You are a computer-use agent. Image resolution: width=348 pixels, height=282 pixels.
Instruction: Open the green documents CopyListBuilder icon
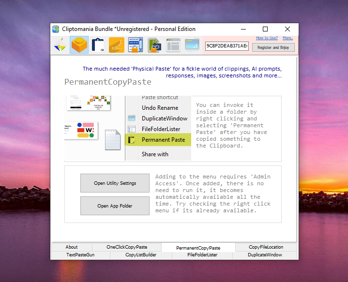pos(154,45)
